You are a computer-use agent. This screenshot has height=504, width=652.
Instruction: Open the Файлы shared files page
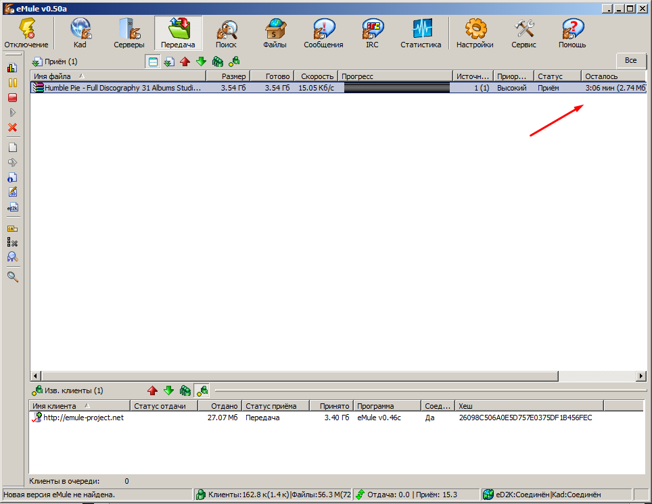(275, 33)
